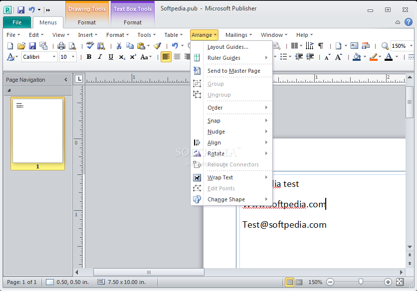The height and width of the screenshot is (291, 417).
Task: Apply Superscript formatting
Action: tap(133, 57)
